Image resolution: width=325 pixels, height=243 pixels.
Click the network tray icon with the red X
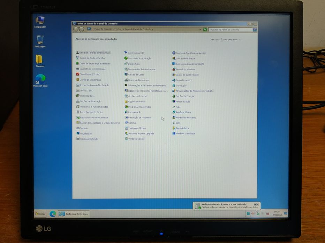tap(267, 213)
